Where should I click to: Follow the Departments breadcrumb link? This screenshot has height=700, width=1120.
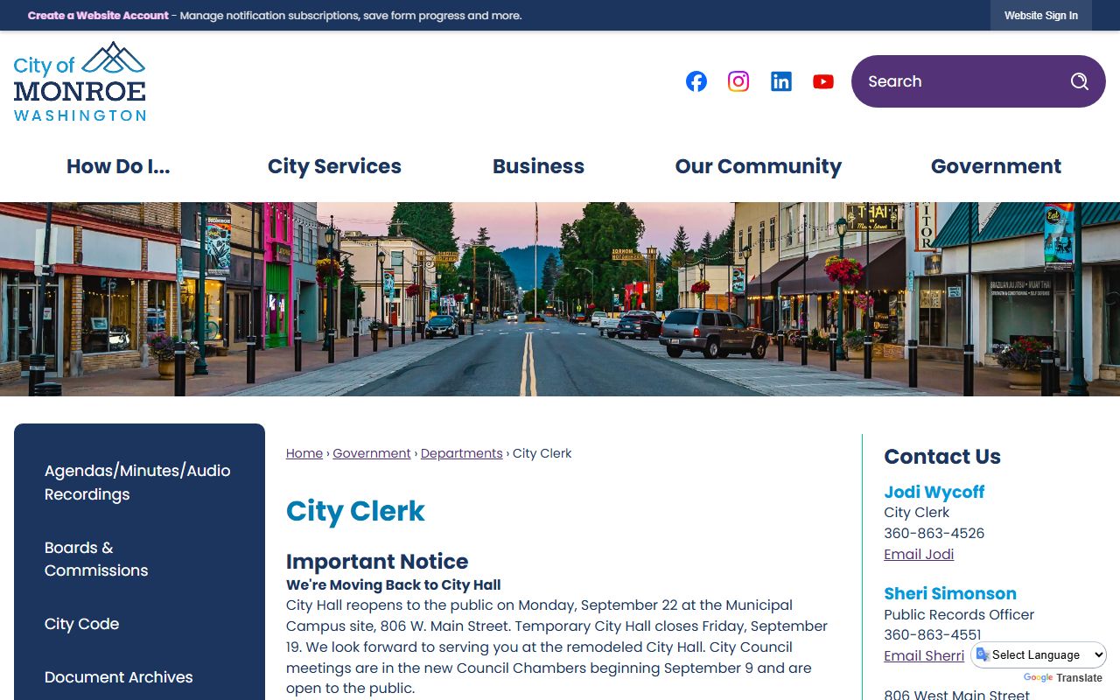tap(462, 453)
